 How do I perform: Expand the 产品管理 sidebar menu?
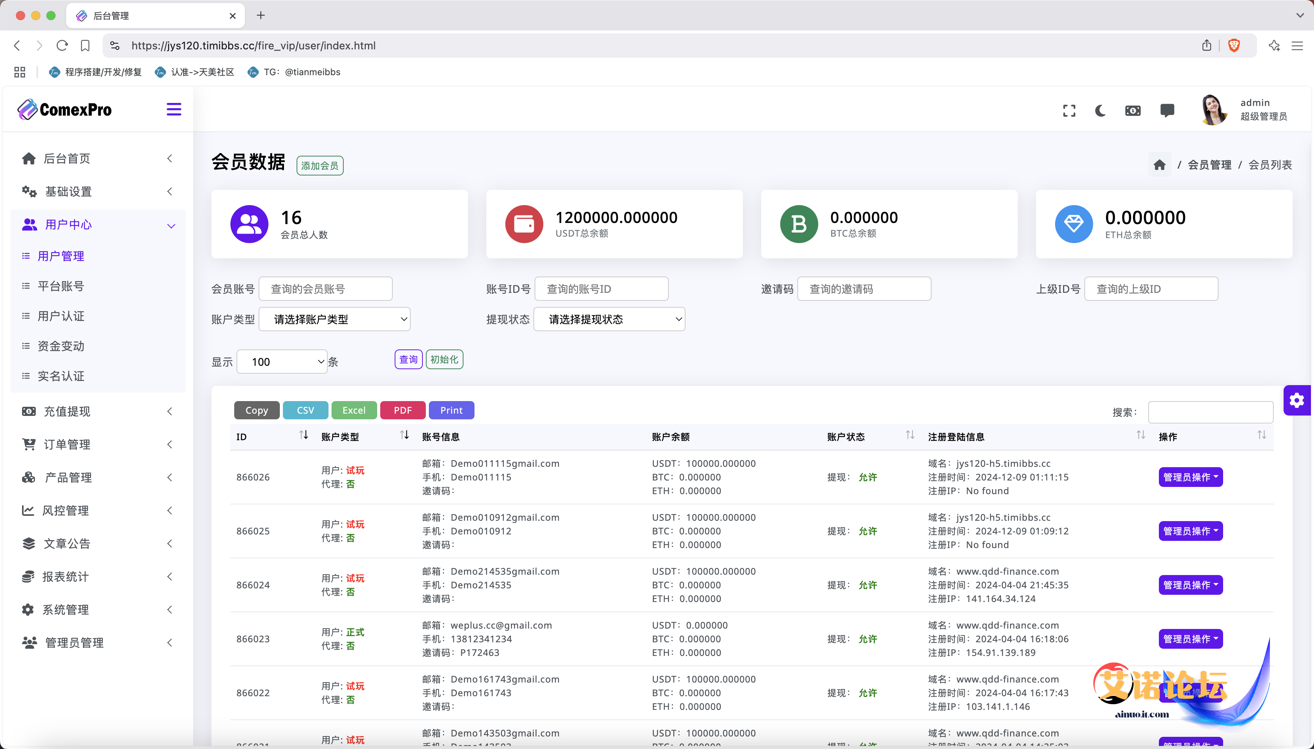98,477
